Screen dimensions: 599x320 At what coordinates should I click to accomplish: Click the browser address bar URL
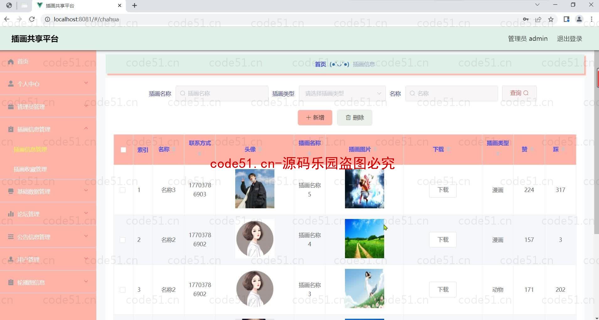coord(86,19)
